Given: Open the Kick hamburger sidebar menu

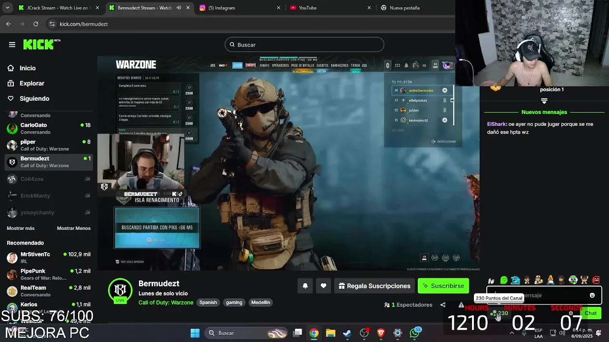Looking at the screenshot, I should tap(12, 45).
